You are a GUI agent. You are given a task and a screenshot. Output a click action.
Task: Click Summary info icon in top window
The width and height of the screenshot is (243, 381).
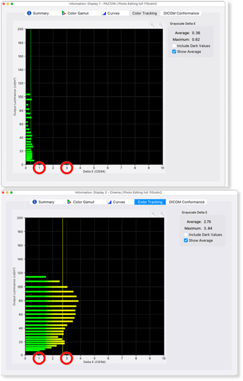29,13
